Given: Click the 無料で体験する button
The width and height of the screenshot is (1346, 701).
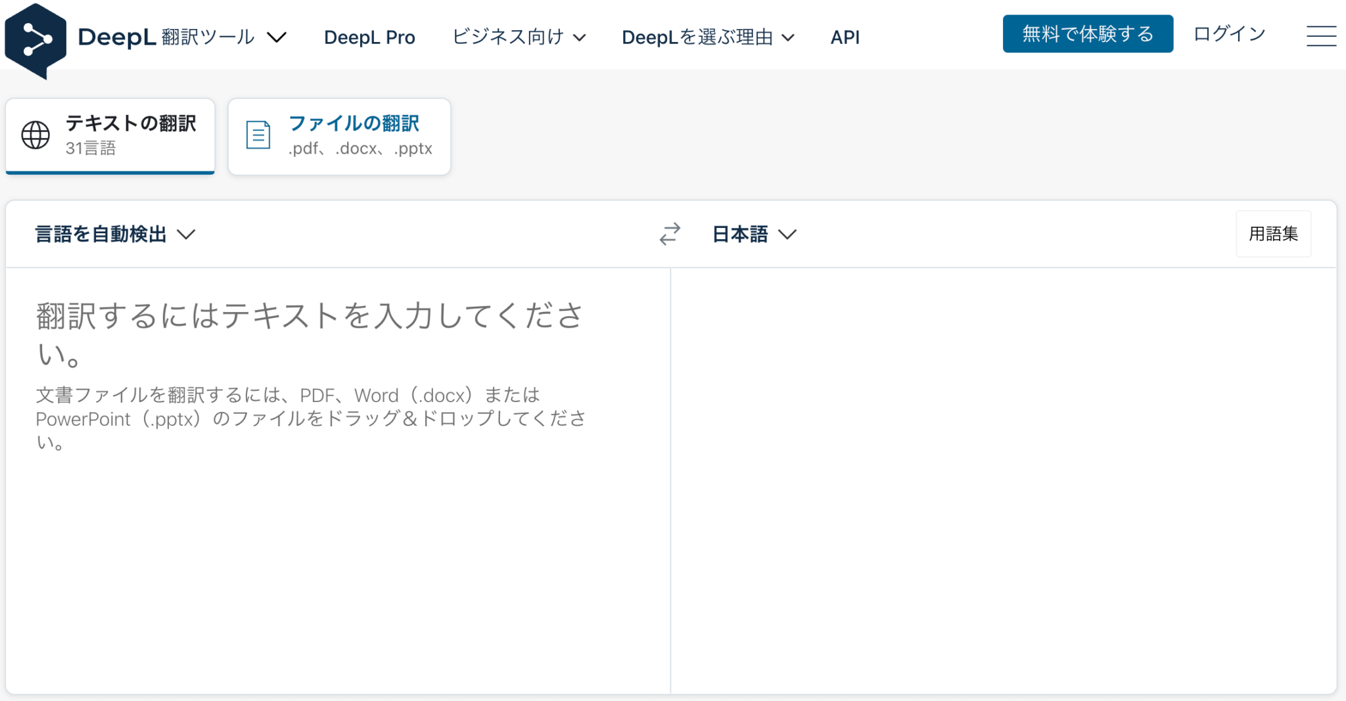Looking at the screenshot, I should 1087,33.
